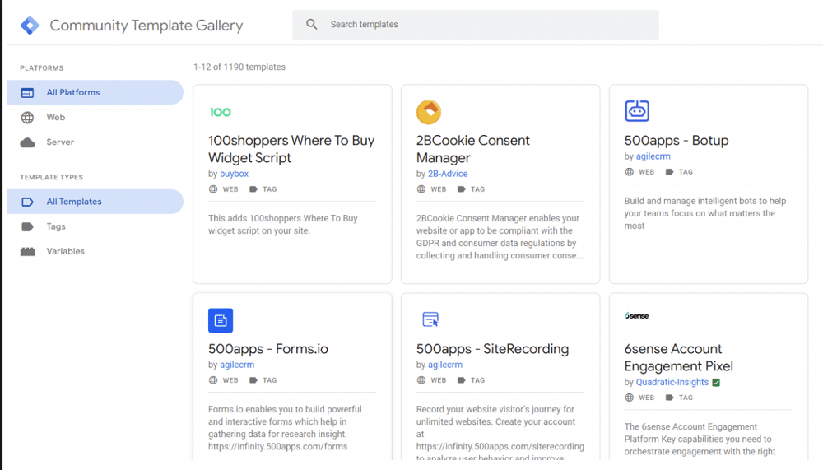Click the Community Template Gallery title
Viewport: 823px width, 470px height.
click(146, 26)
